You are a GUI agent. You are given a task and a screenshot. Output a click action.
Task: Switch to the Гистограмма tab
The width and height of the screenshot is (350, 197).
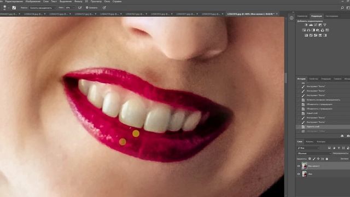point(332,16)
